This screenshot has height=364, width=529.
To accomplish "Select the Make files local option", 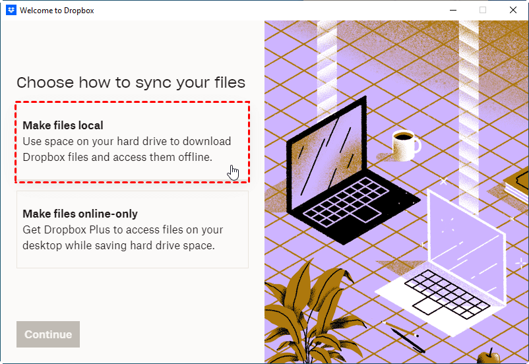I will [x=132, y=142].
